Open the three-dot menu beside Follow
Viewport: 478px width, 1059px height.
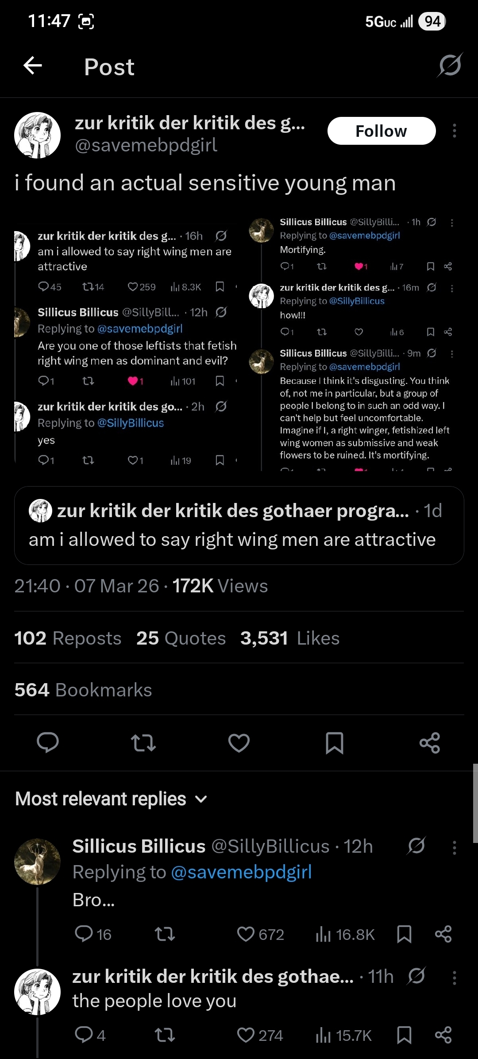[x=454, y=131]
